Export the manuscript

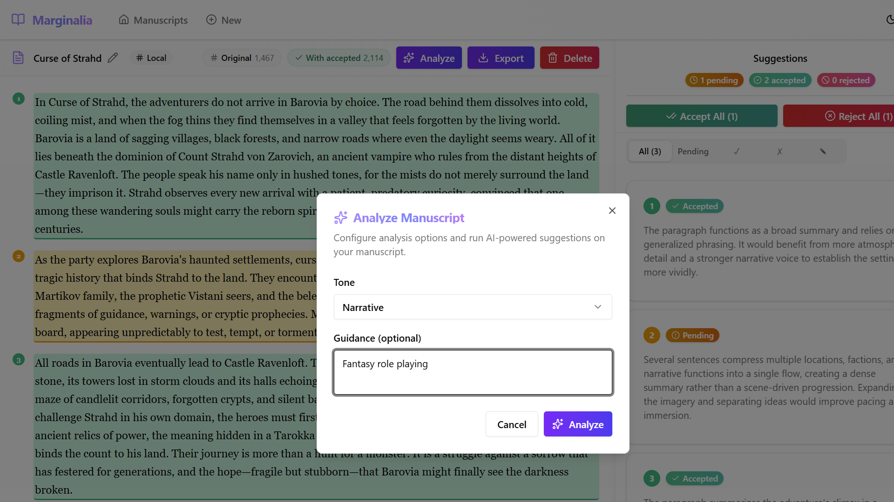tap(501, 58)
